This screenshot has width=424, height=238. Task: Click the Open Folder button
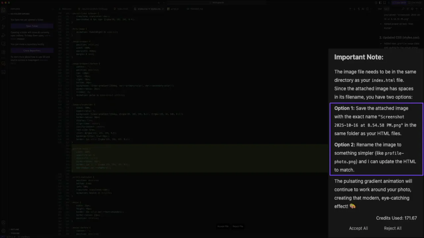tap(32, 26)
